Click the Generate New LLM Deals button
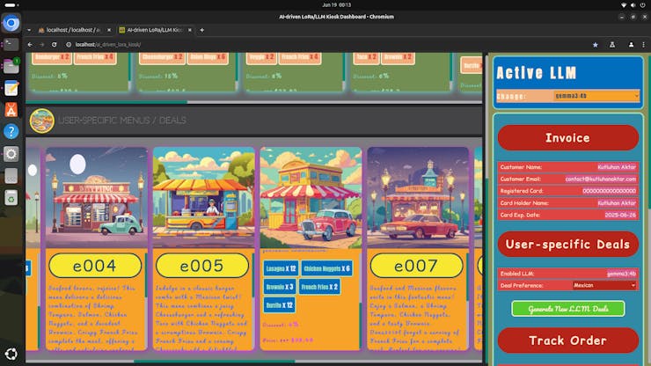The image size is (651, 366). tap(567, 309)
